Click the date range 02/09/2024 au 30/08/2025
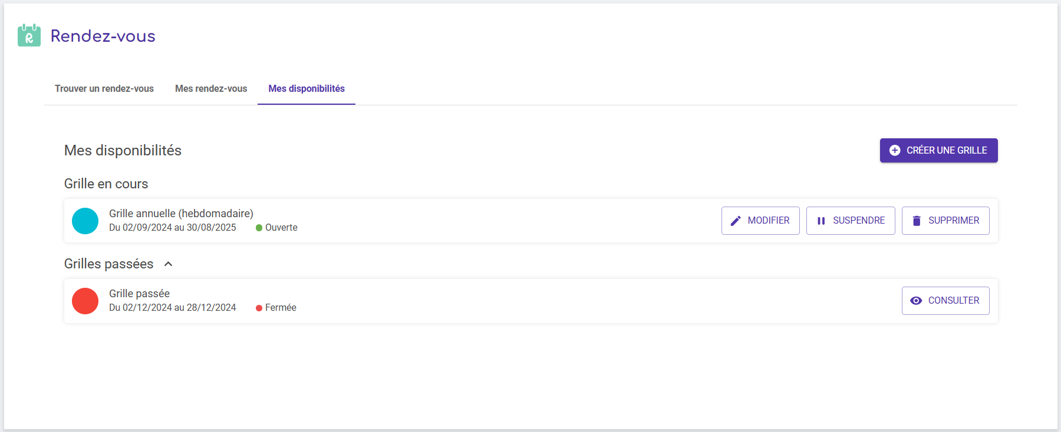Viewport: 1061px width, 432px height. click(x=173, y=228)
